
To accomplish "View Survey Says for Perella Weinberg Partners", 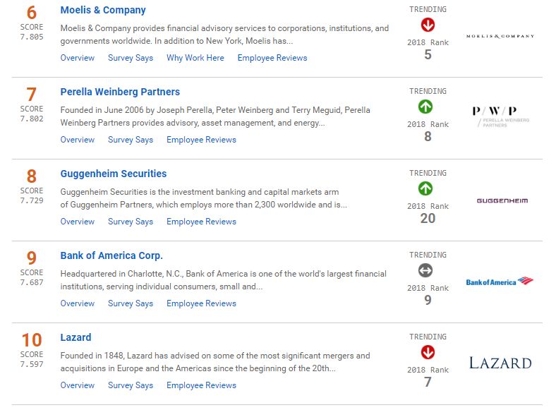I will pyautogui.click(x=131, y=140).
